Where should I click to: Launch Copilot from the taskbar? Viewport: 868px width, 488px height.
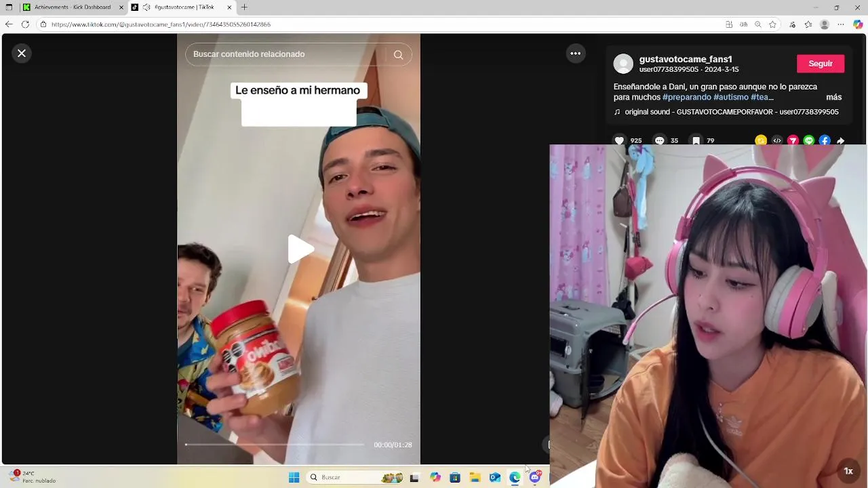tap(435, 478)
